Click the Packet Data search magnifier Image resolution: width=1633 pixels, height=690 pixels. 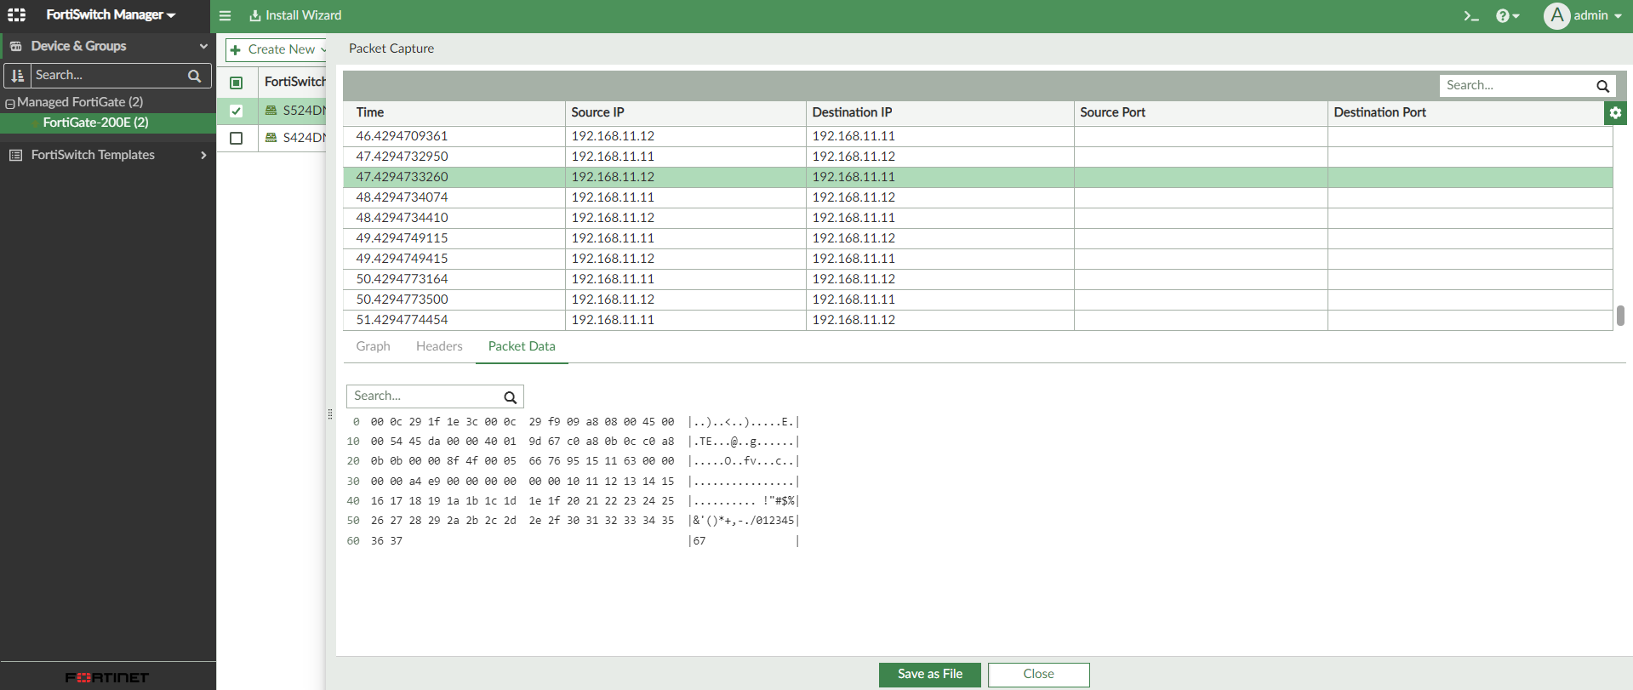point(510,396)
